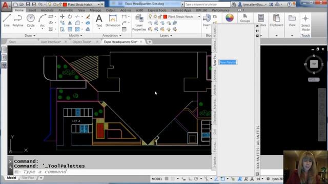Image resolution: width=328 pixels, height=184 pixels.
Task: Save the drawing via Quick Access toolbar
Action: pos(28,4)
